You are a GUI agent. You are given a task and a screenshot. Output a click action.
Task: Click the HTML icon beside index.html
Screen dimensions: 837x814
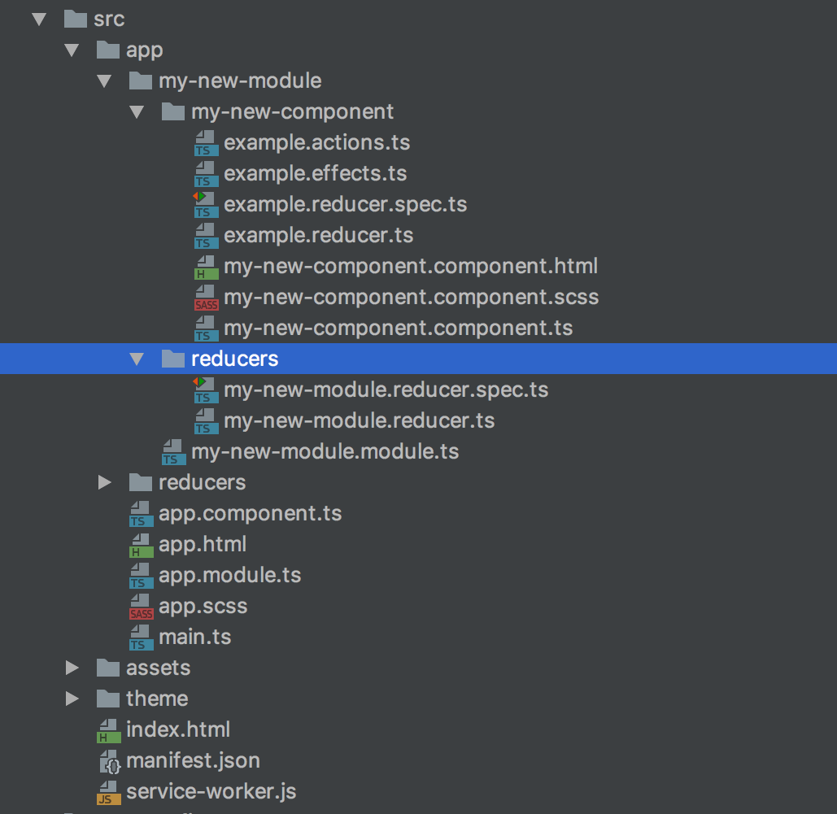pyautogui.click(x=108, y=729)
